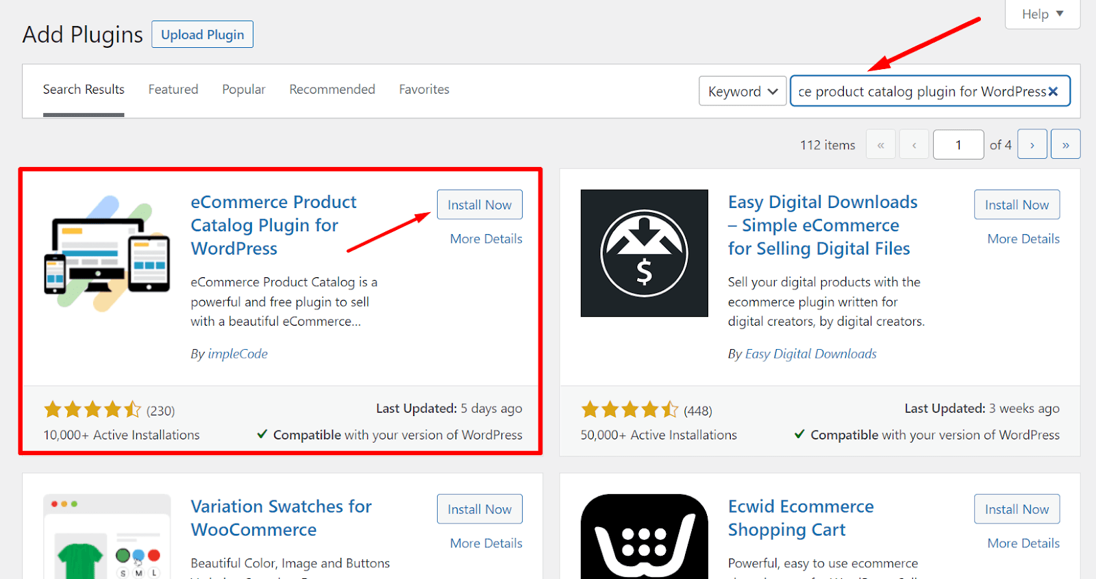Switch to the Popular tab

tap(243, 90)
